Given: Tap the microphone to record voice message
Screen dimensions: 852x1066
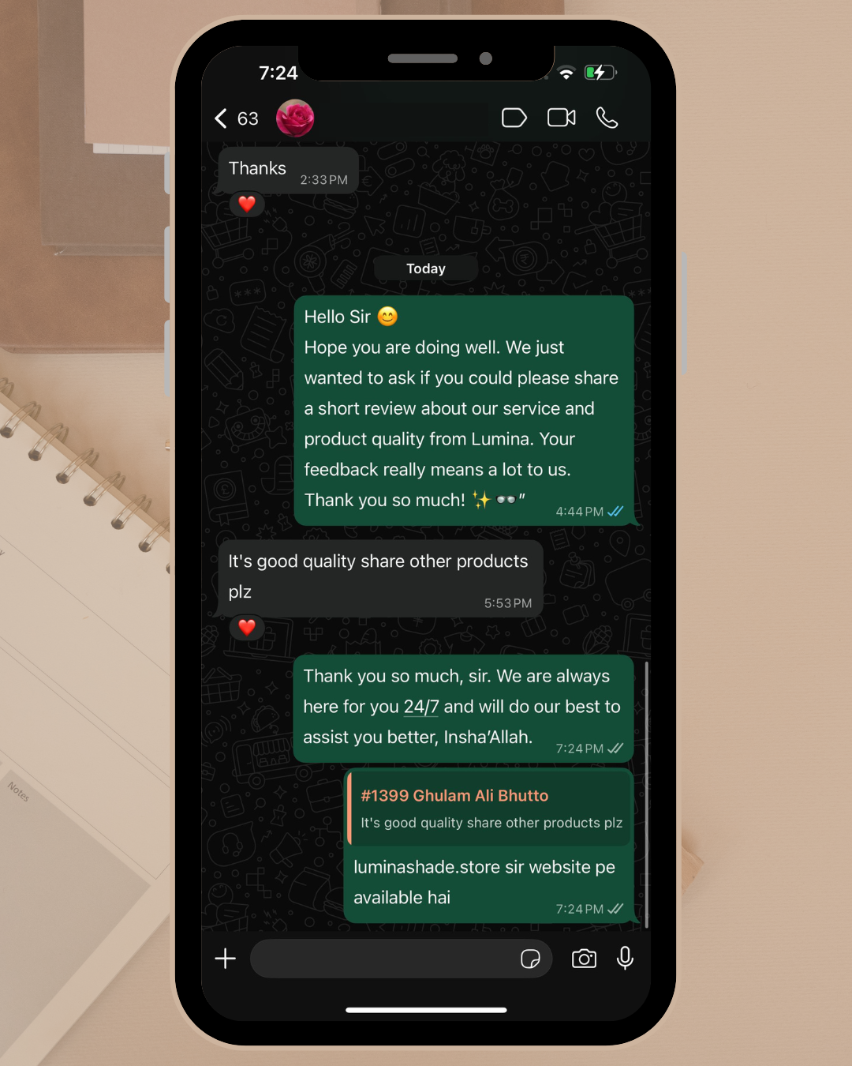Looking at the screenshot, I should pyautogui.click(x=625, y=958).
